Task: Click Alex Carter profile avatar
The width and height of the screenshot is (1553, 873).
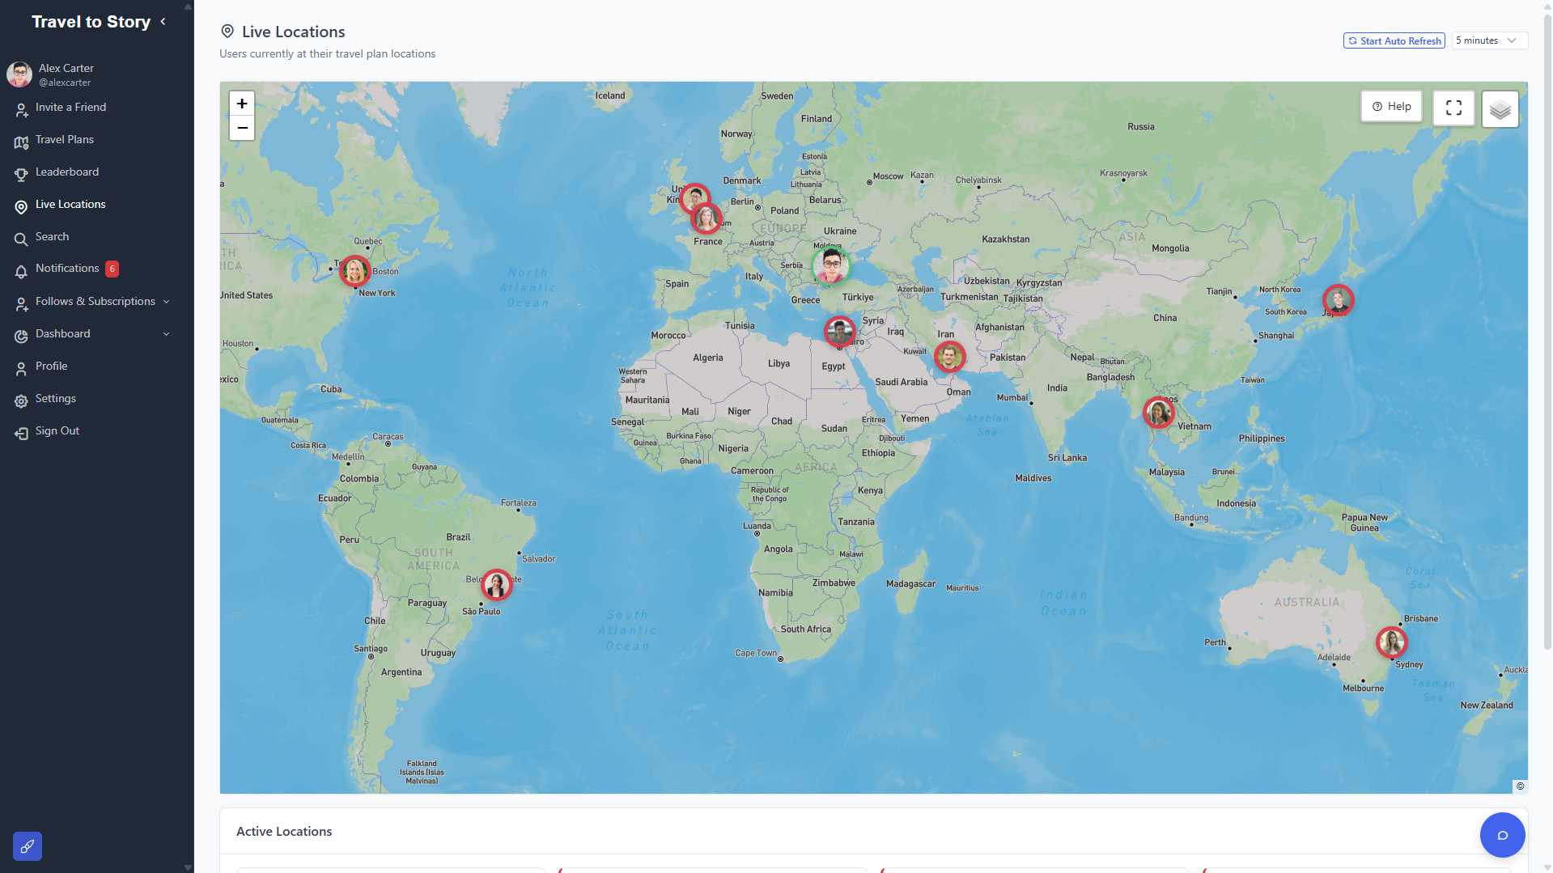Action: (19, 74)
